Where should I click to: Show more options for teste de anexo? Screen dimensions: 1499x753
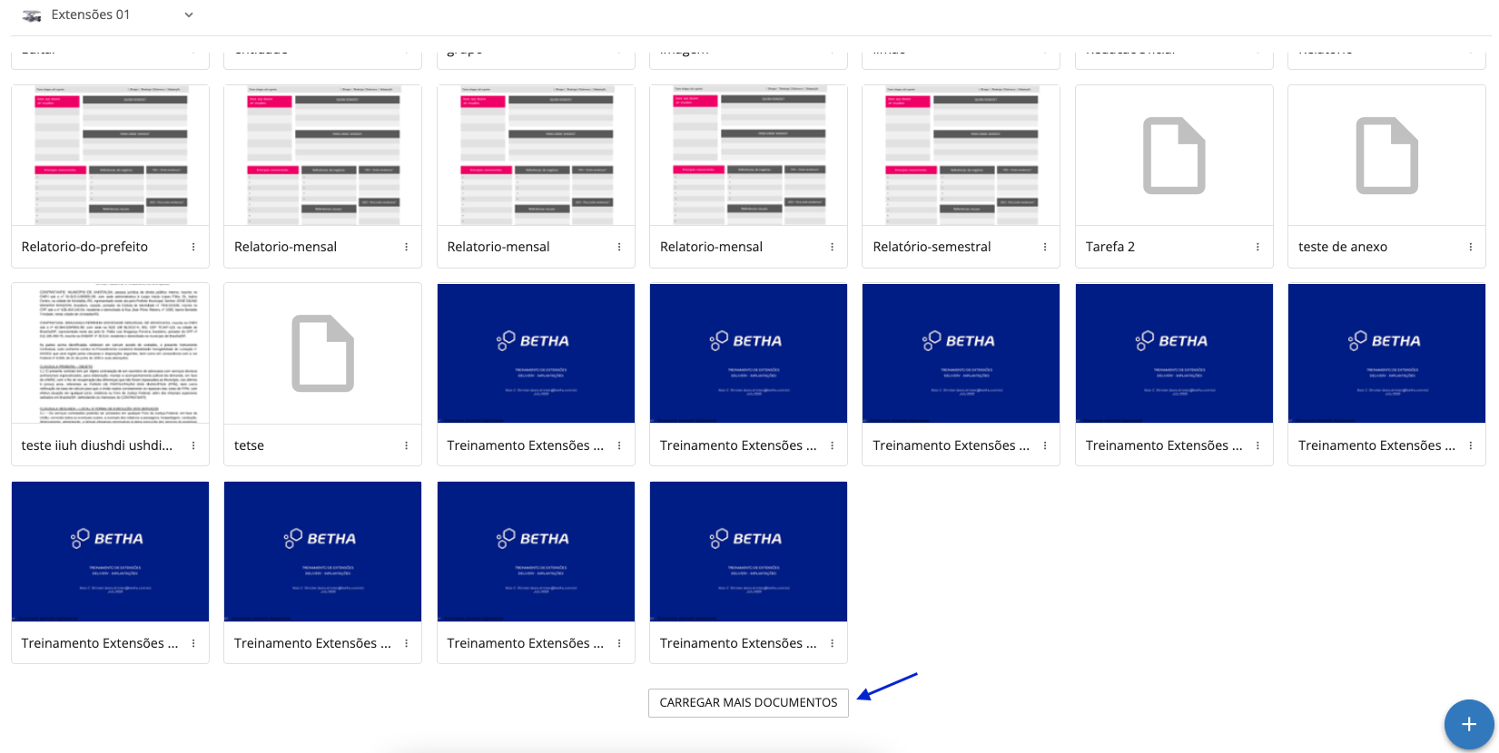(x=1471, y=247)
